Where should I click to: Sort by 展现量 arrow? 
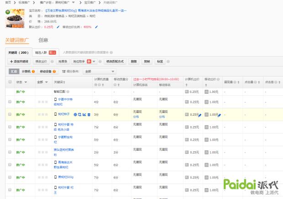coord(238,82)
